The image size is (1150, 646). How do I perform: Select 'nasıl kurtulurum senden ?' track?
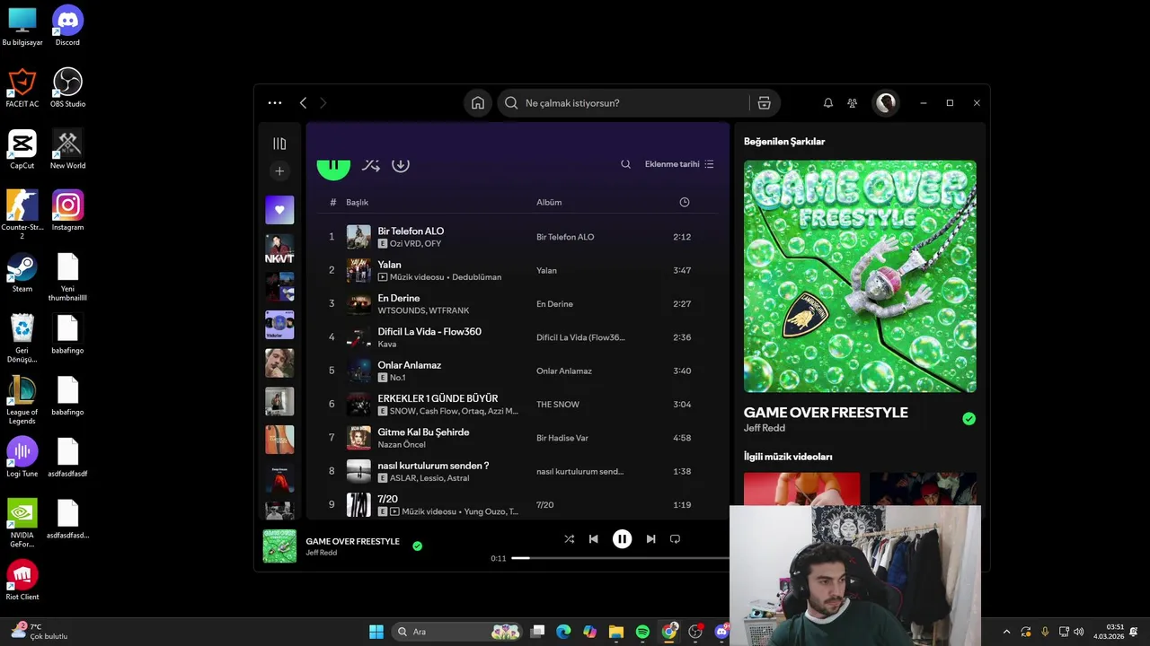point(433,466)
